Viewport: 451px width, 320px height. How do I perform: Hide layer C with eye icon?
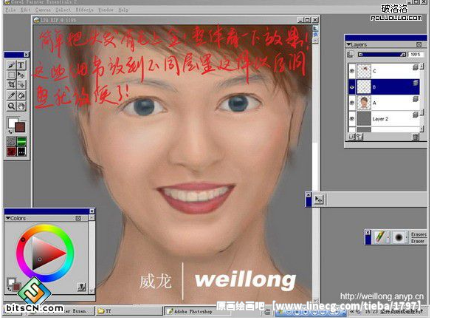coord(352,71)
